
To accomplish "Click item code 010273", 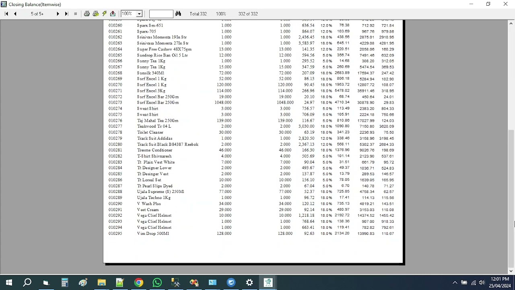I will pyautogui.click(x=115, y=103).
